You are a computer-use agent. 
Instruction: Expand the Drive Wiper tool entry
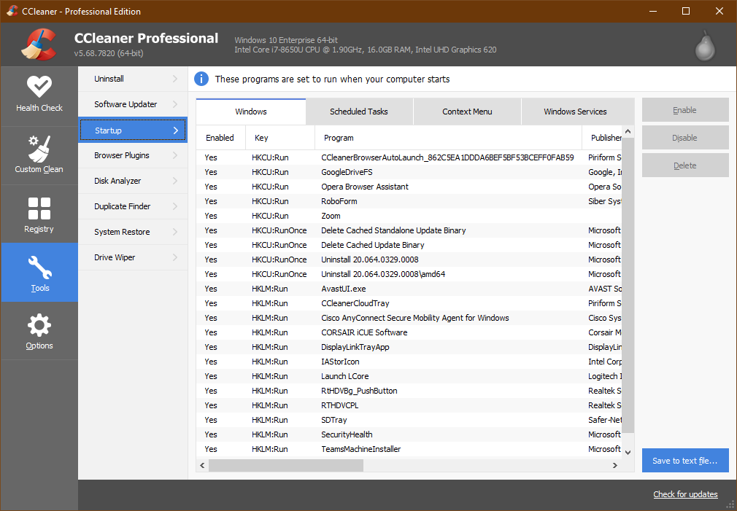pyautogui.click(x=132, y=257)
